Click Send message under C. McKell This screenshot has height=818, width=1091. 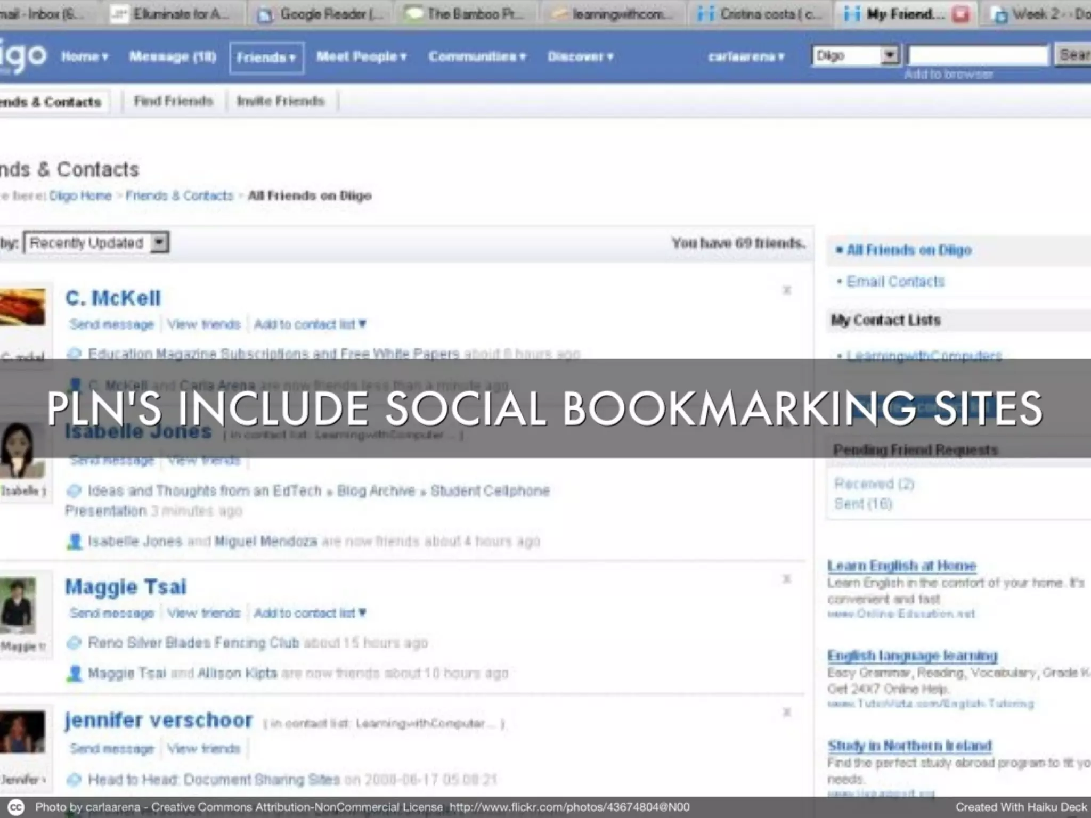click(x=111, y=324)
